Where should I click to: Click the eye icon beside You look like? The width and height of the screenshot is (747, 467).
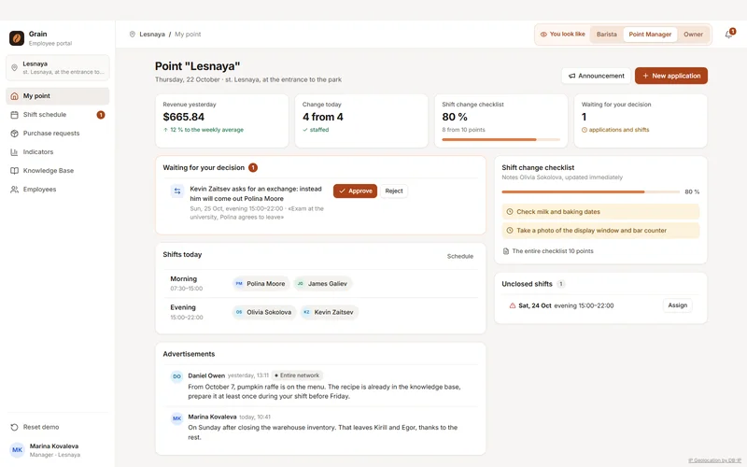[x=543, y=35]
